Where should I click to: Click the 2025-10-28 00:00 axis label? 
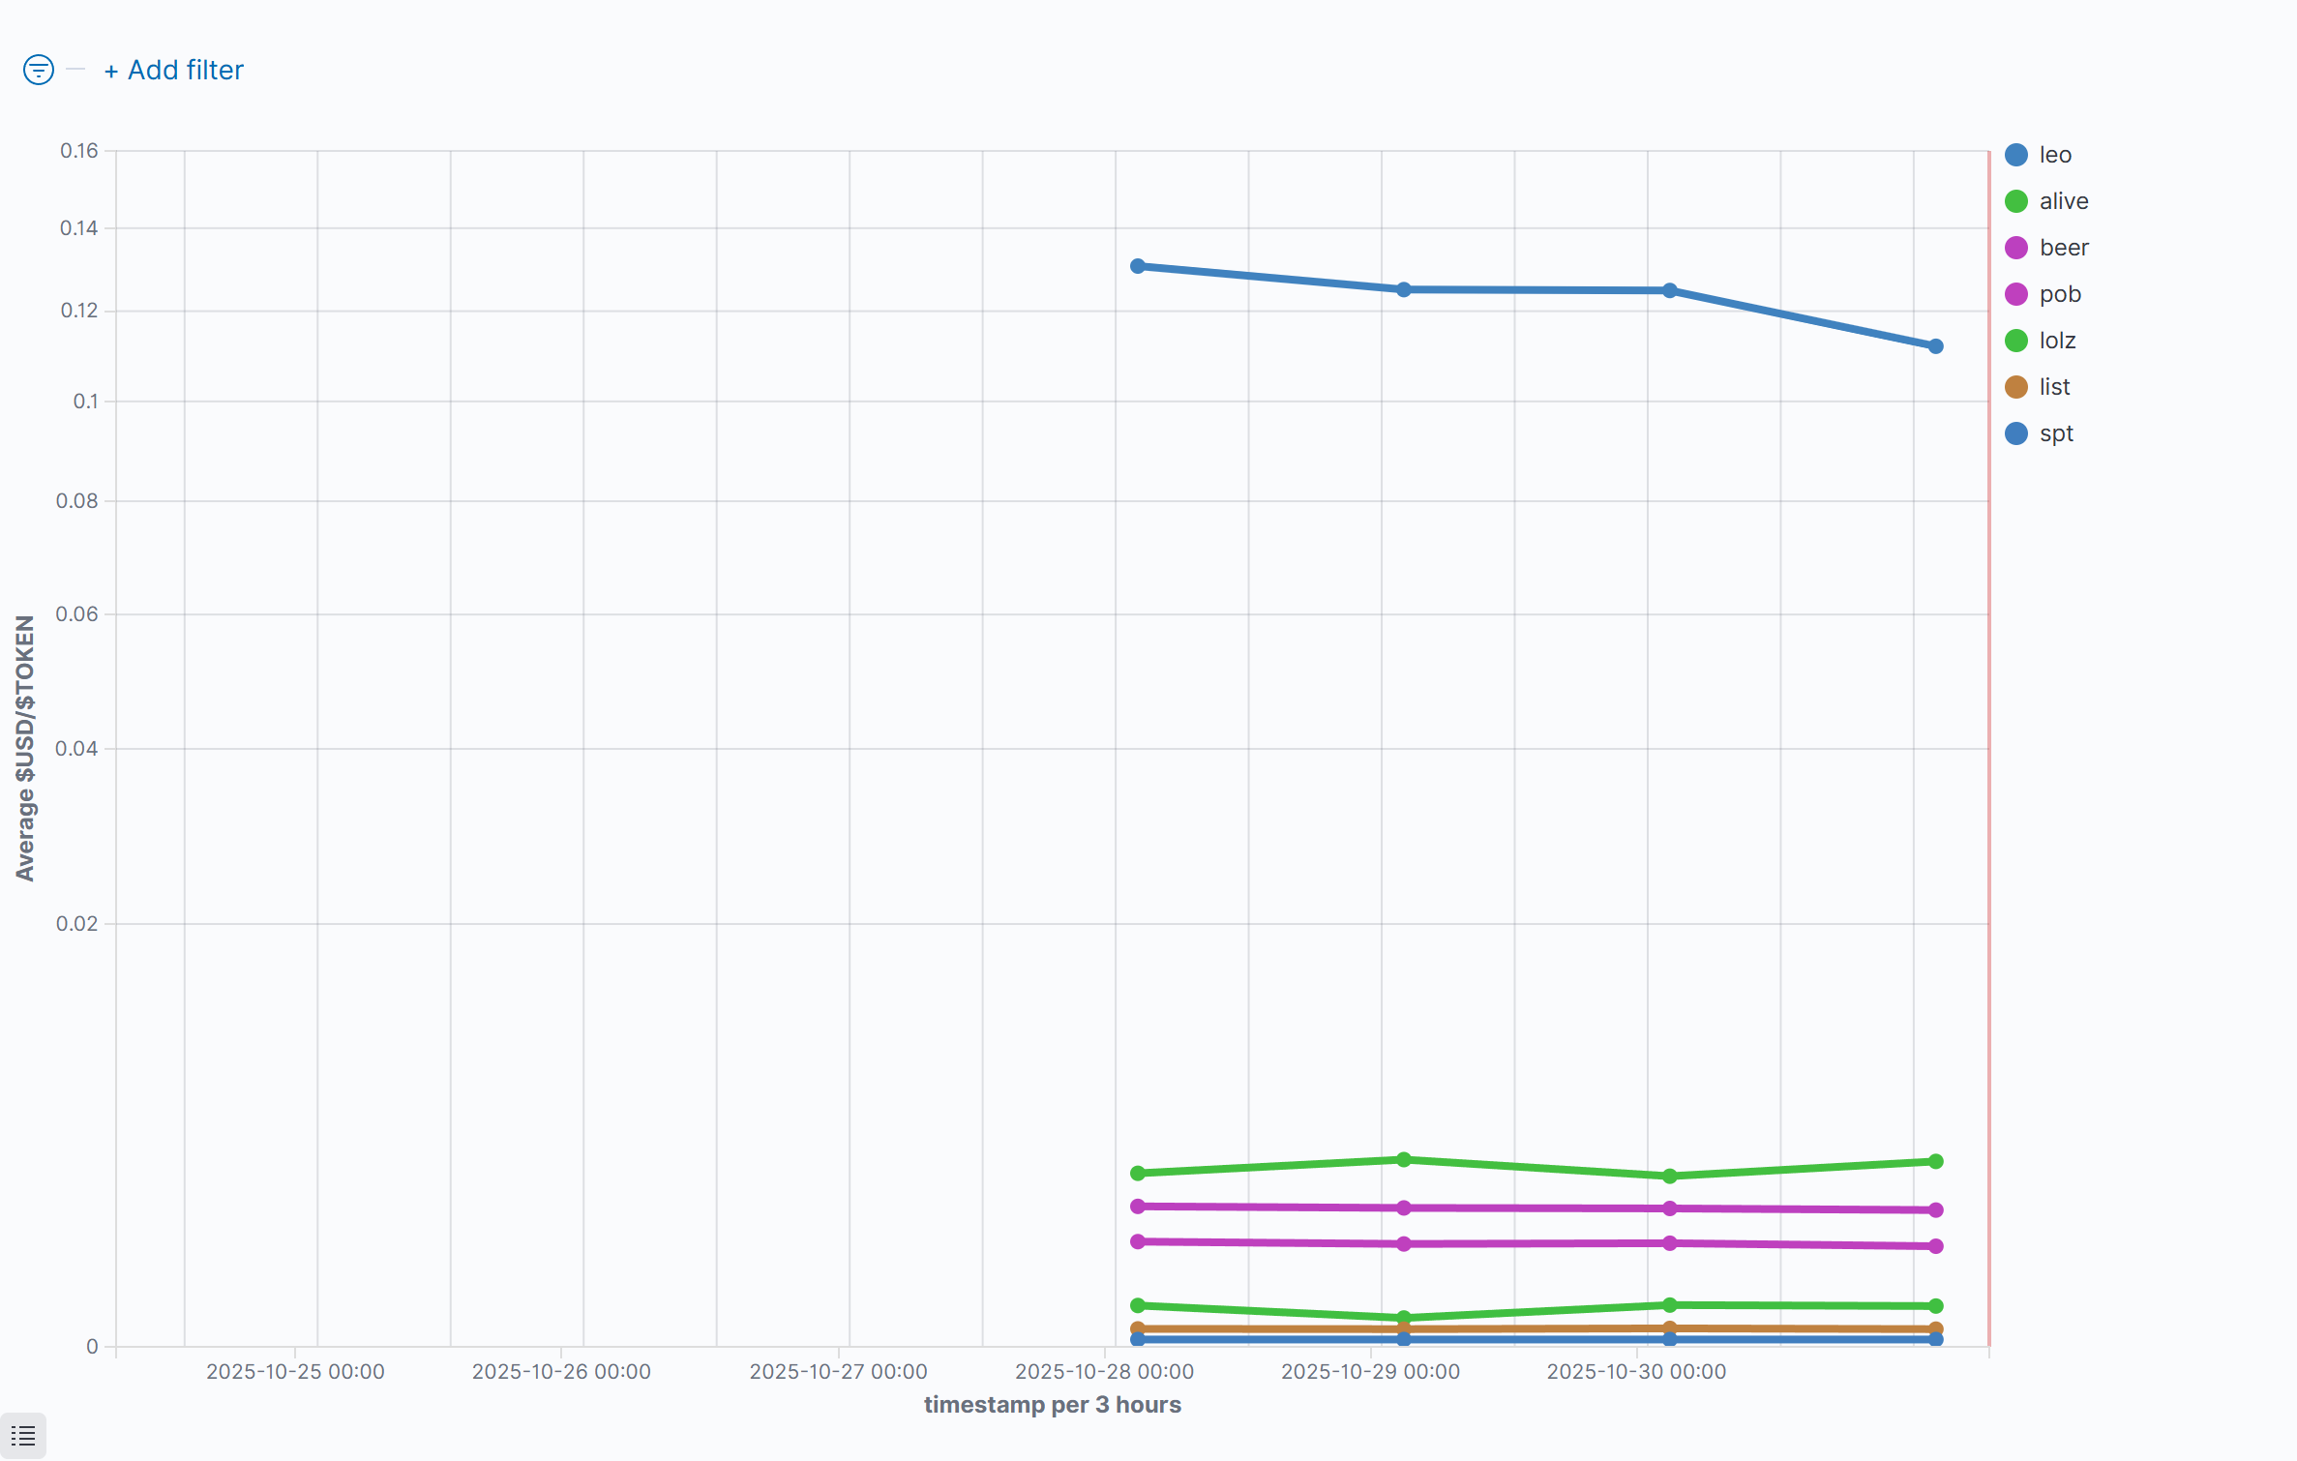point(1104,1372)
